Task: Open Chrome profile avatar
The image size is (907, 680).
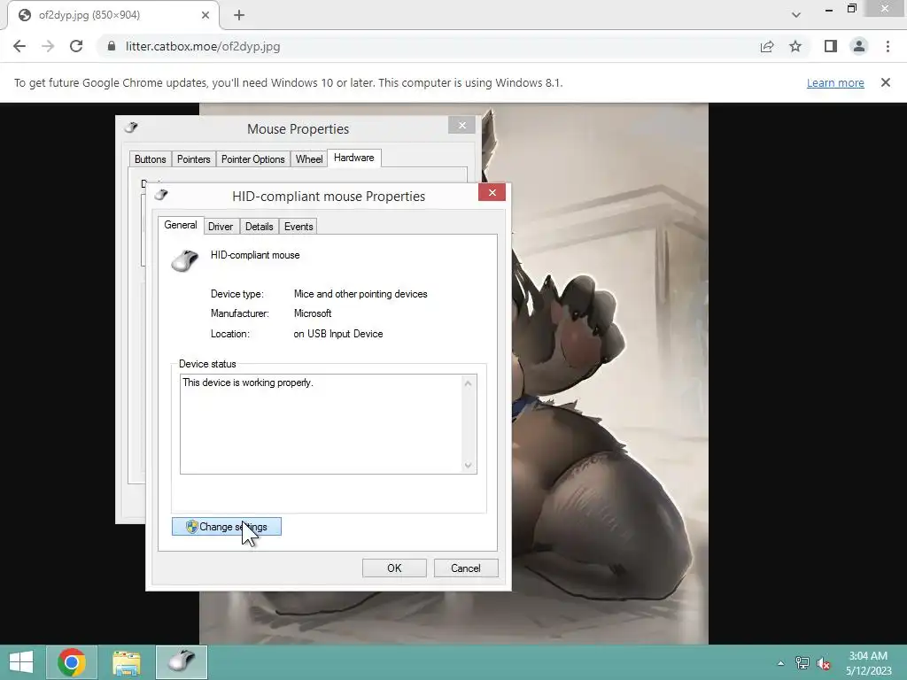Action: (859, 46)
